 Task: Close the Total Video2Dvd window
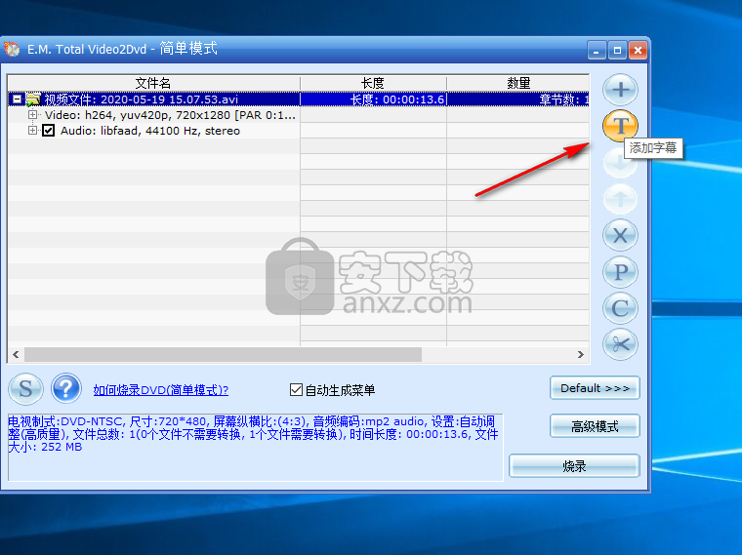(x=638, y=50)
